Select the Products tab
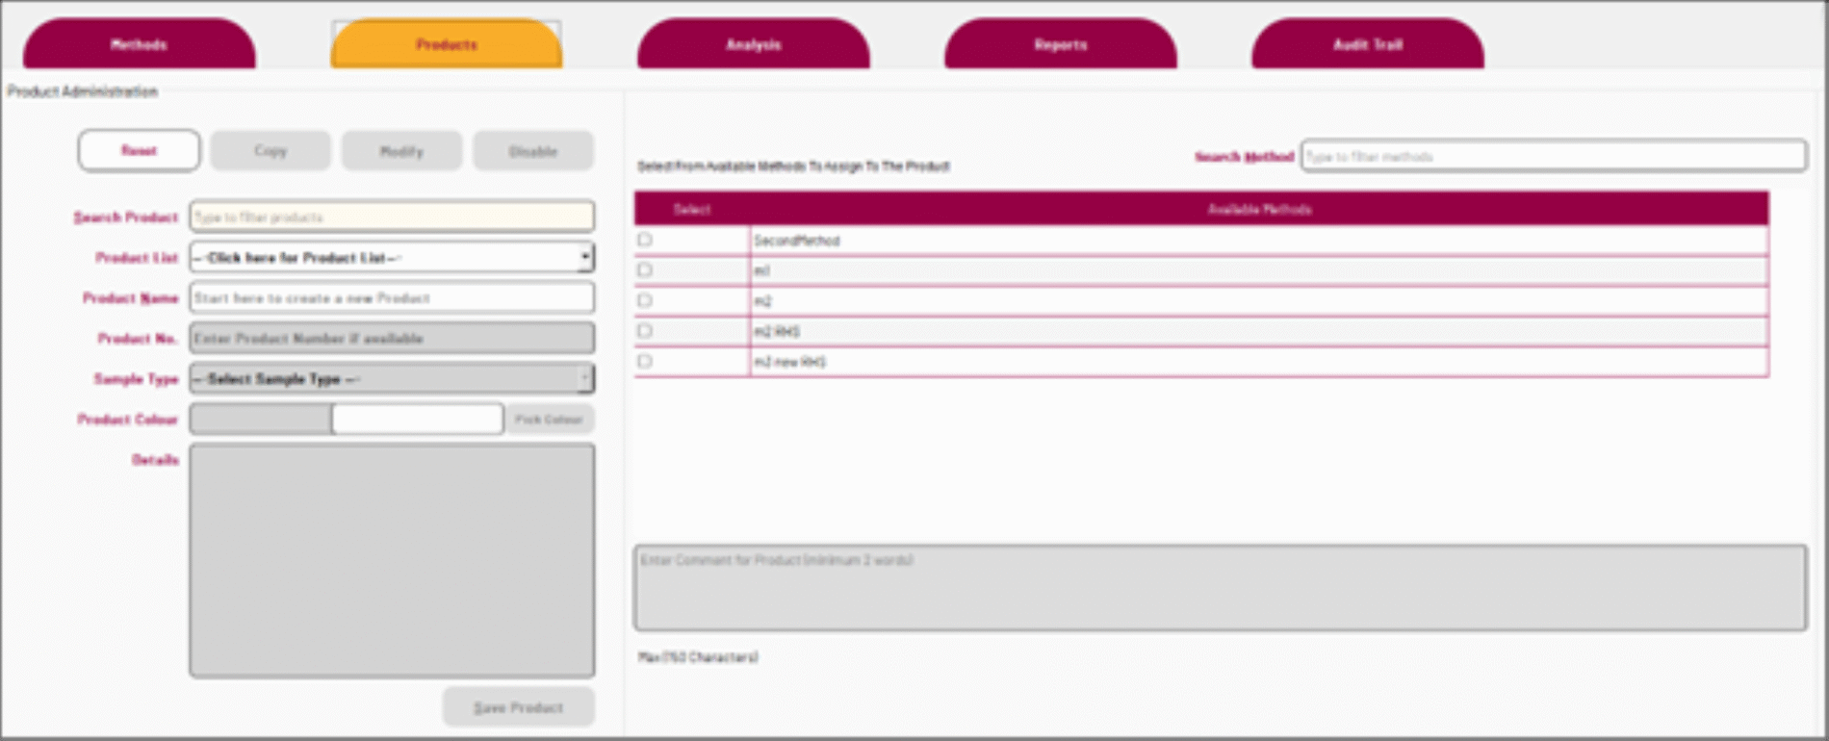This screenshot has height=741, width=1829. (x=447, y=44)
